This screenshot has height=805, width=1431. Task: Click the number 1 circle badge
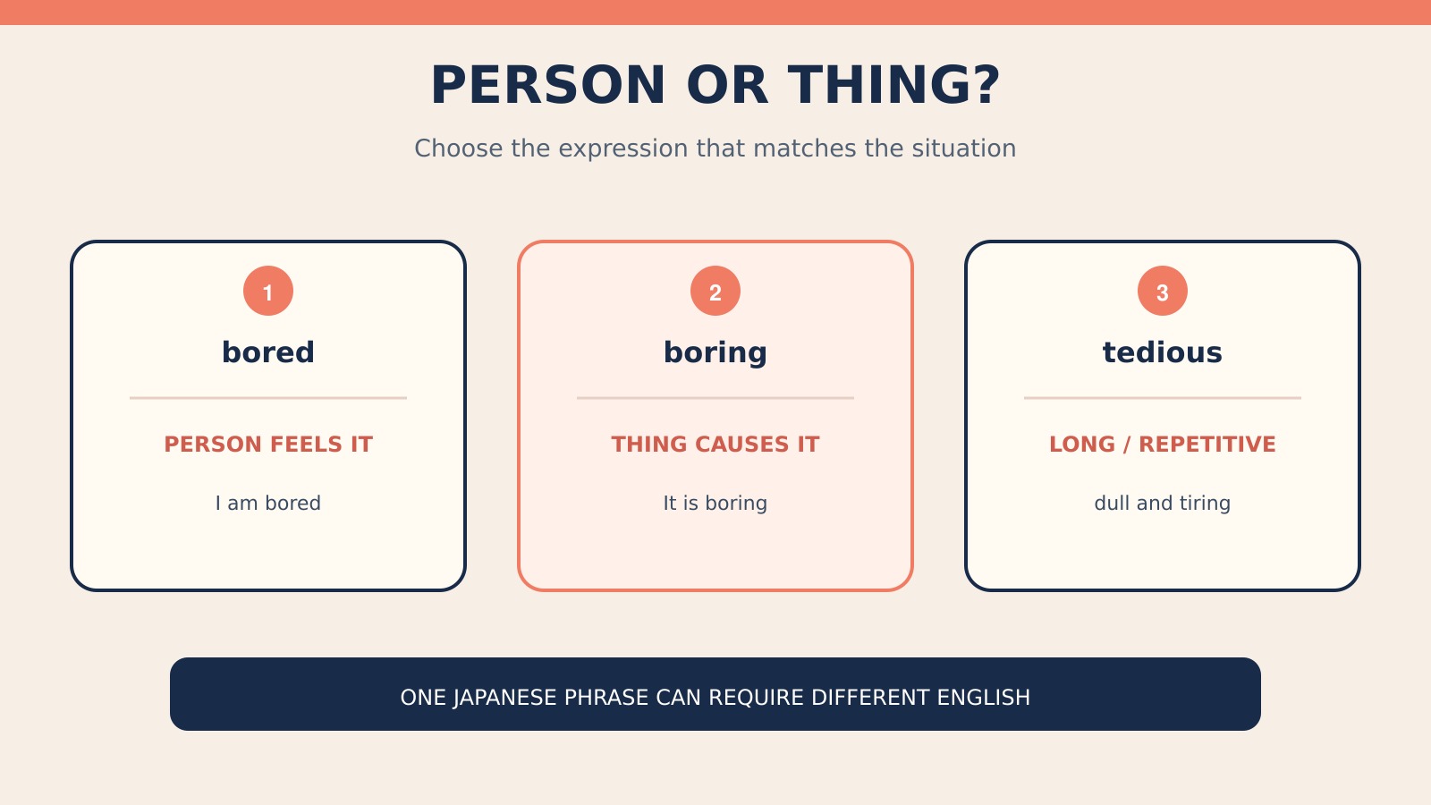tap(268, 291)
